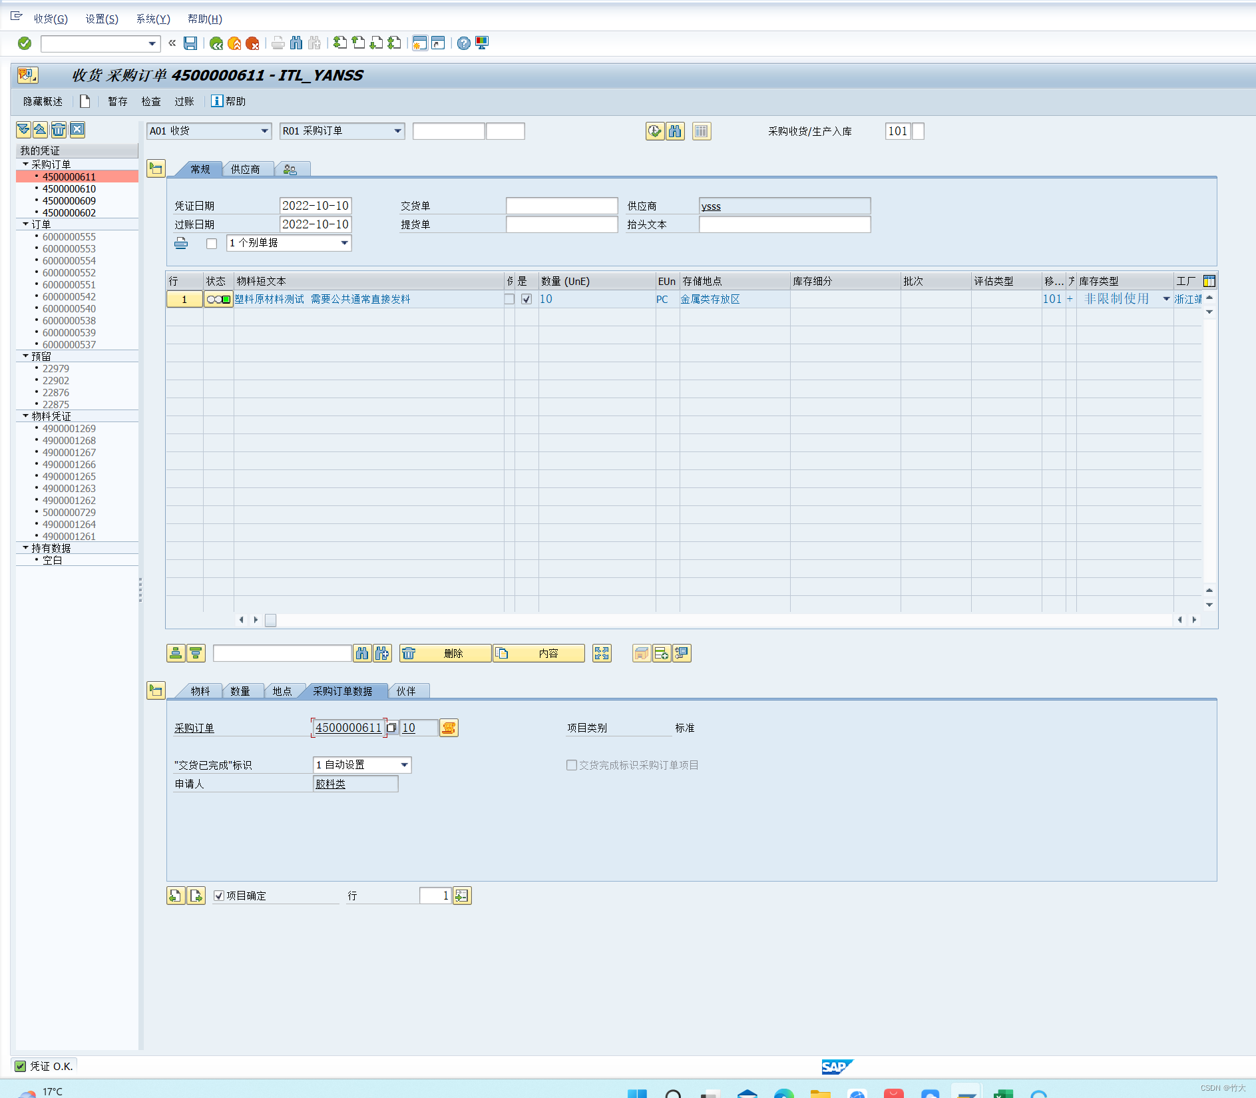
Task: Select material document 4900001269 in the tree
Action: click(x=69, y=428)
